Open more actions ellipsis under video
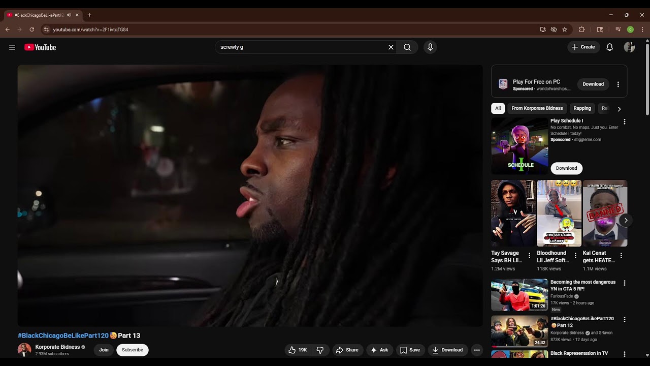 pyautogui.click(x=476, y=350)
